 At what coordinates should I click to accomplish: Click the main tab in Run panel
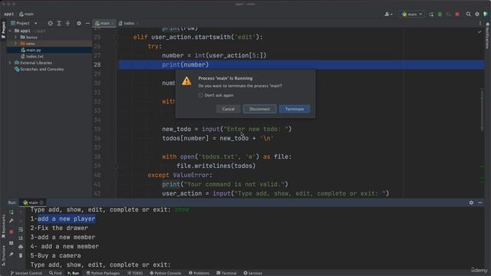[x=33, y=202]
